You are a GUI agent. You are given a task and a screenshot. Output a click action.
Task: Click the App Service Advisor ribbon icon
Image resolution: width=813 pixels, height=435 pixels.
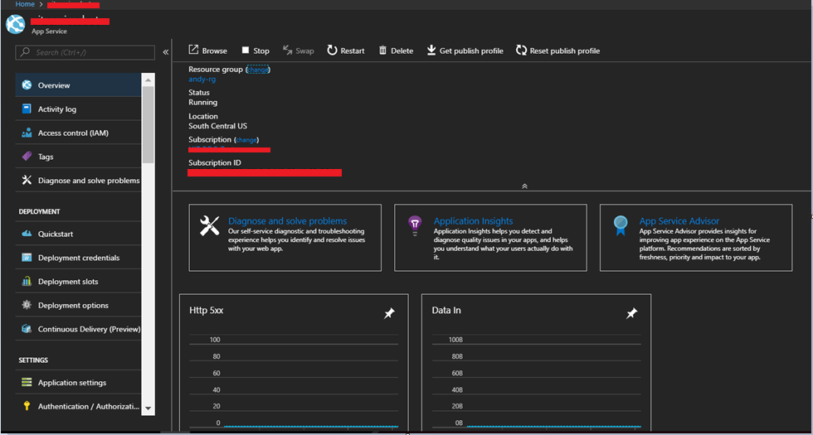pyautogui.click(x=621, y=225)
